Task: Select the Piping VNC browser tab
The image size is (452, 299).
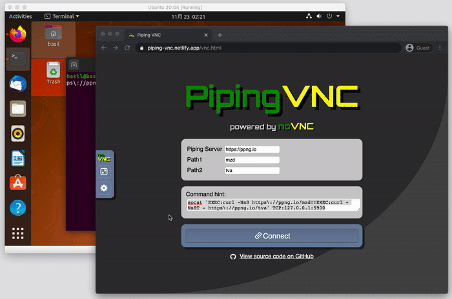Action: (168, 35)
